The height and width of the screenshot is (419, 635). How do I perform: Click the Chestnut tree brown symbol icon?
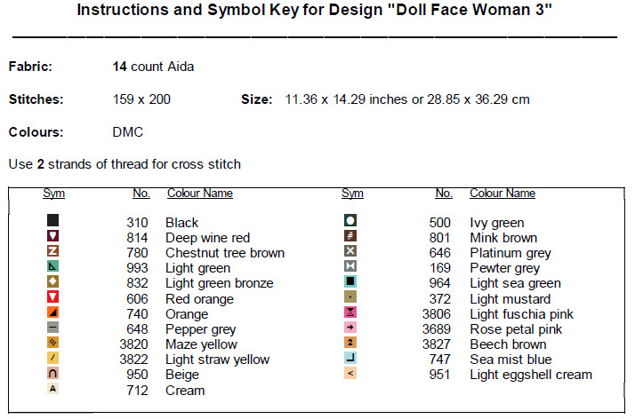[x=53, y=251]
